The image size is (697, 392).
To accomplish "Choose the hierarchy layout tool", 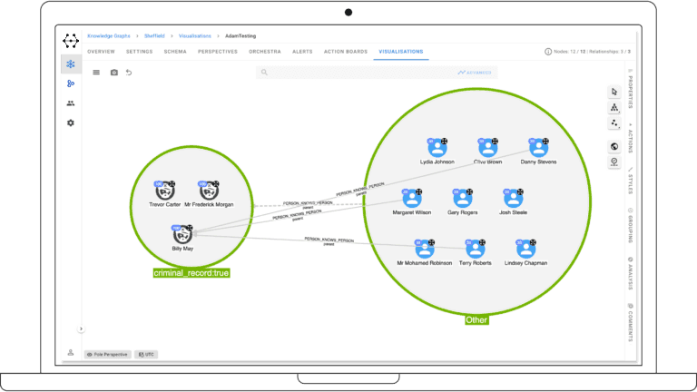I will (614, 107).
